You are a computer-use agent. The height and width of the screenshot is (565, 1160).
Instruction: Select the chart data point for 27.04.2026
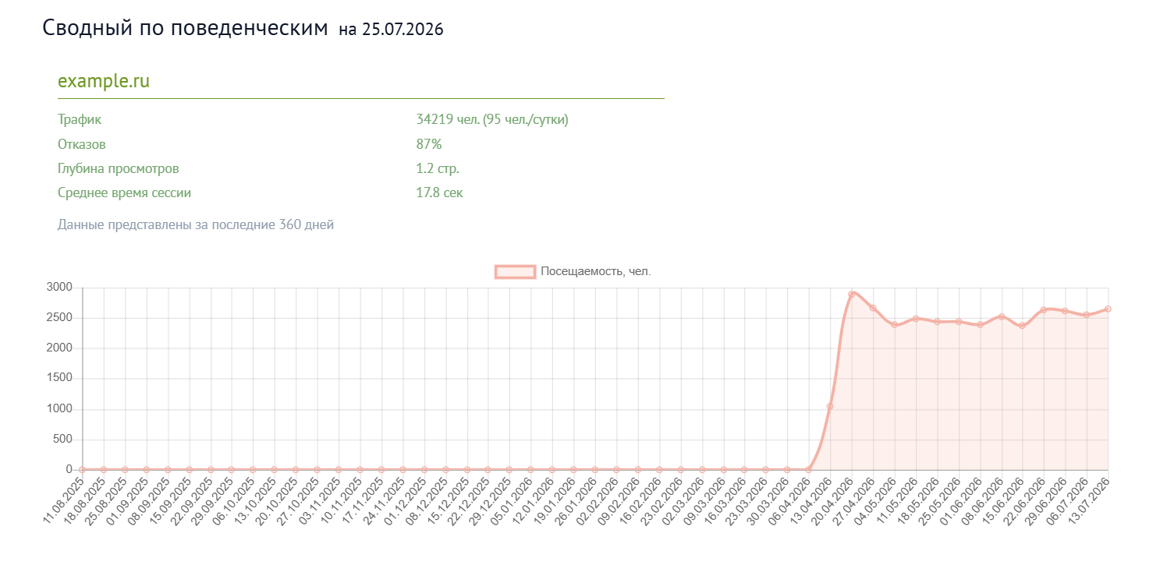tap(873, 308)
